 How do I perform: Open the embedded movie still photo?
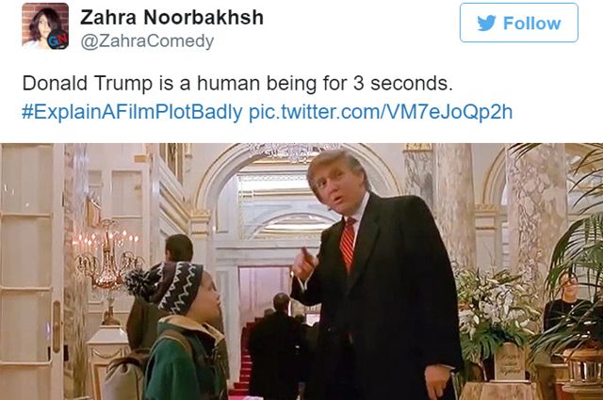(301, 271)
